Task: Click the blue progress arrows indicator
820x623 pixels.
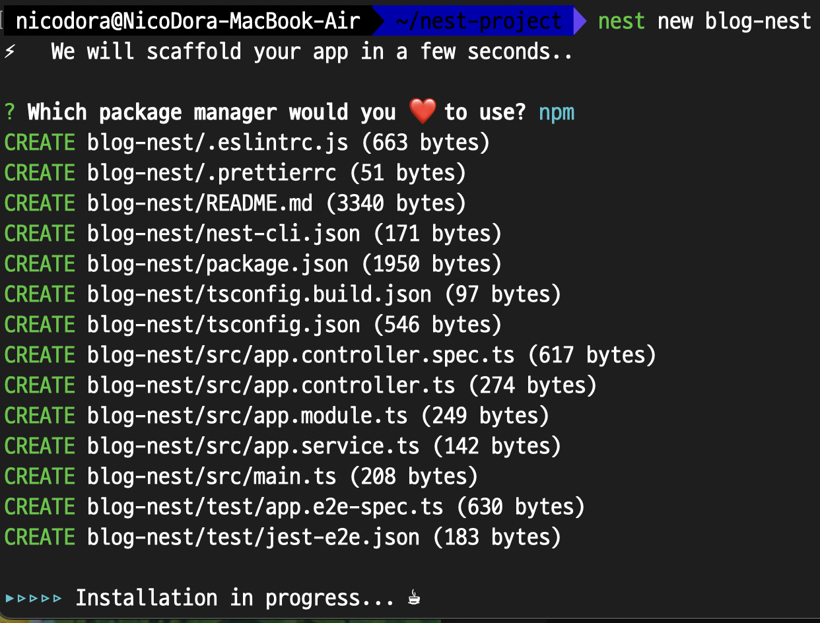Action: tap(34, 599)
